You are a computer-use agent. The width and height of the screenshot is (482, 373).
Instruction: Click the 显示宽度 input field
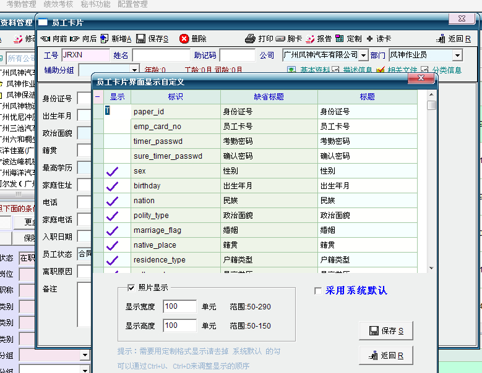(179, 307)
